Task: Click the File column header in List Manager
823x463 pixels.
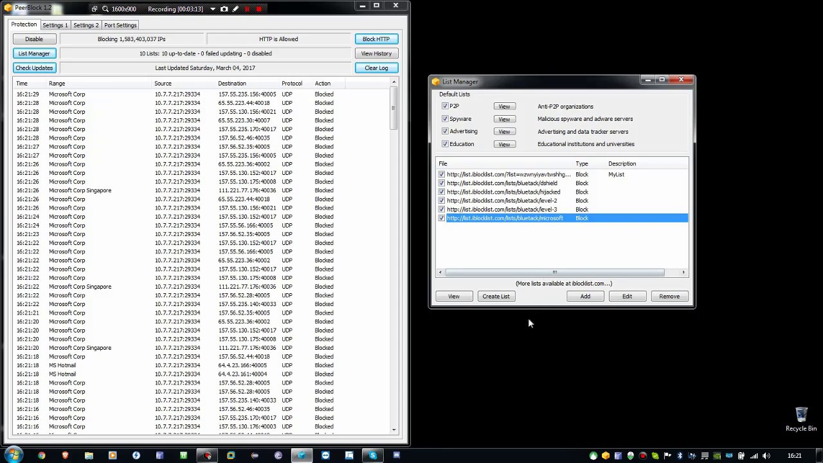Action: [505, 164]
